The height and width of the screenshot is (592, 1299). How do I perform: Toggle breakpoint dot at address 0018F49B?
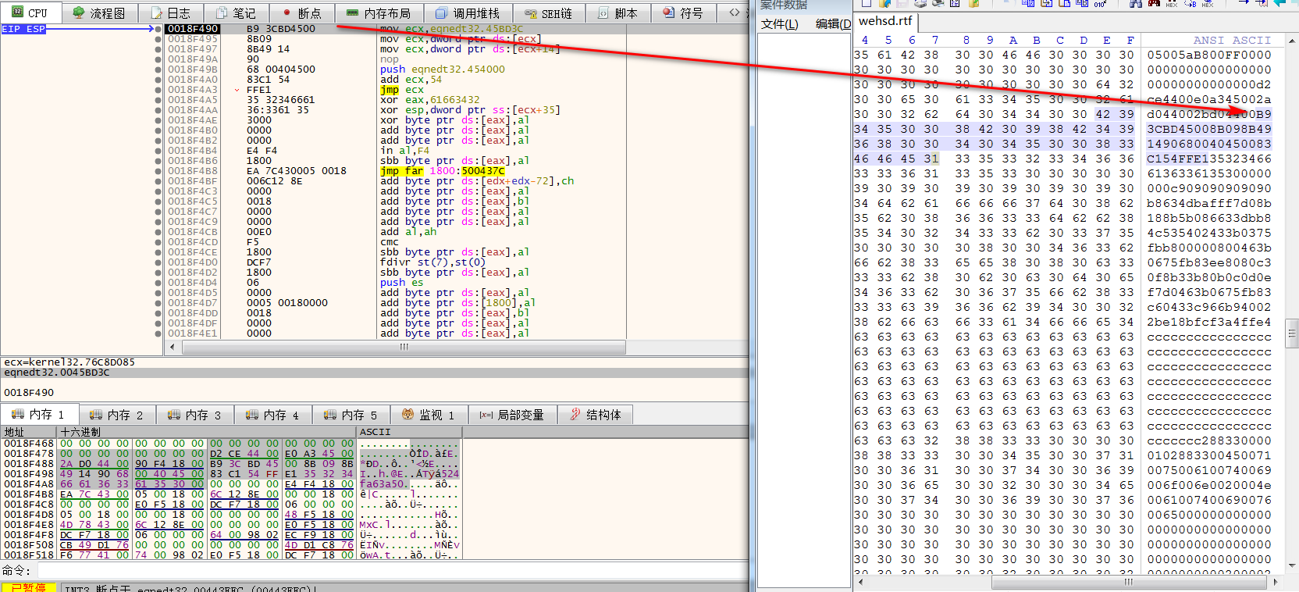(158, 70)
